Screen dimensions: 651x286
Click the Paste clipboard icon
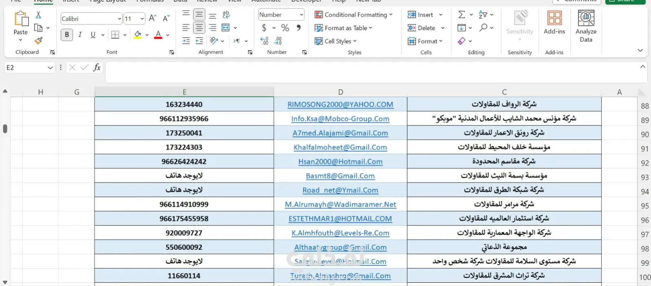tap(21, 19)
